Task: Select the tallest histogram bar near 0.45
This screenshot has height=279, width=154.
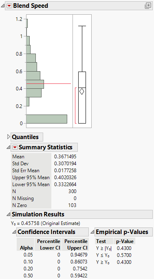Action: (35, 84)
